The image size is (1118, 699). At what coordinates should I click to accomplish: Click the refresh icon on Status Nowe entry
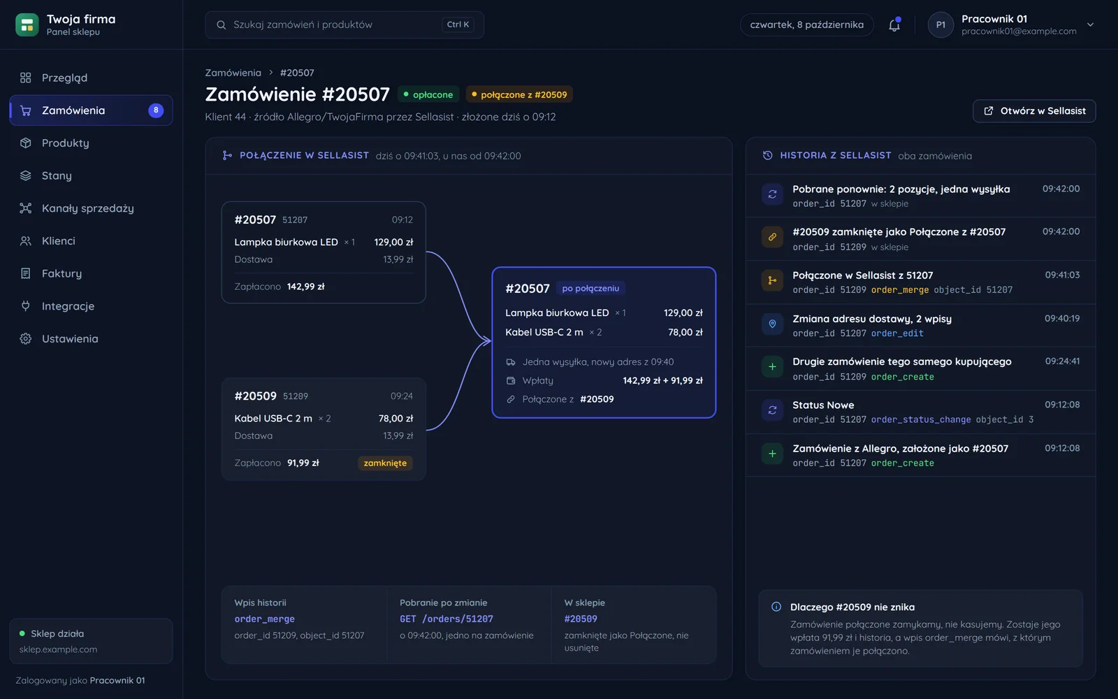[772, 410]
